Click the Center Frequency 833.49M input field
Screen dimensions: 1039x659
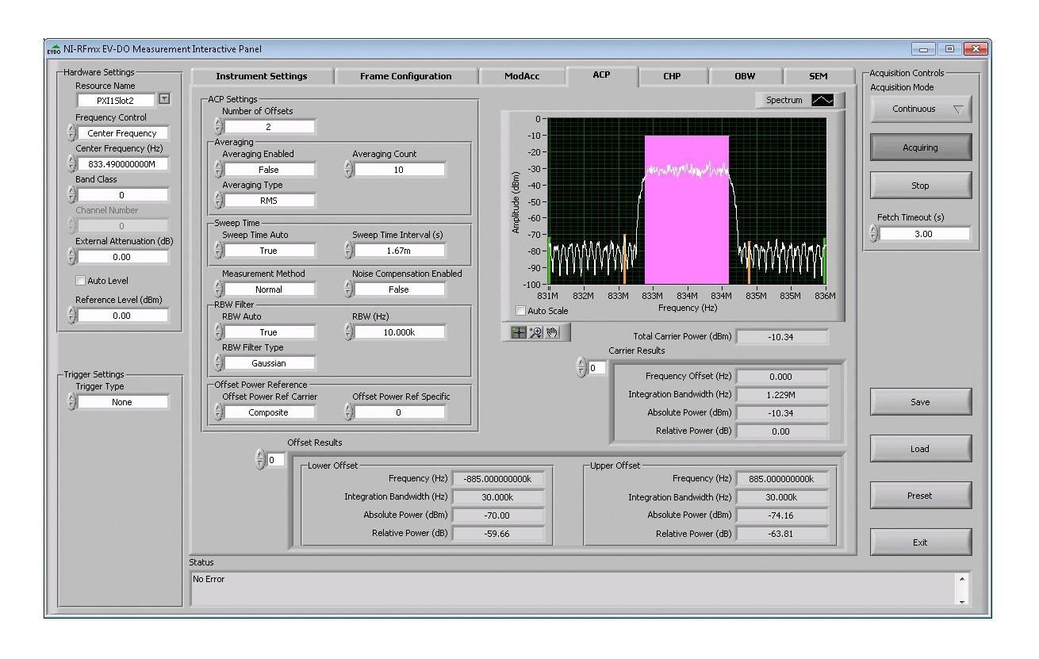(x=122, y=164)
